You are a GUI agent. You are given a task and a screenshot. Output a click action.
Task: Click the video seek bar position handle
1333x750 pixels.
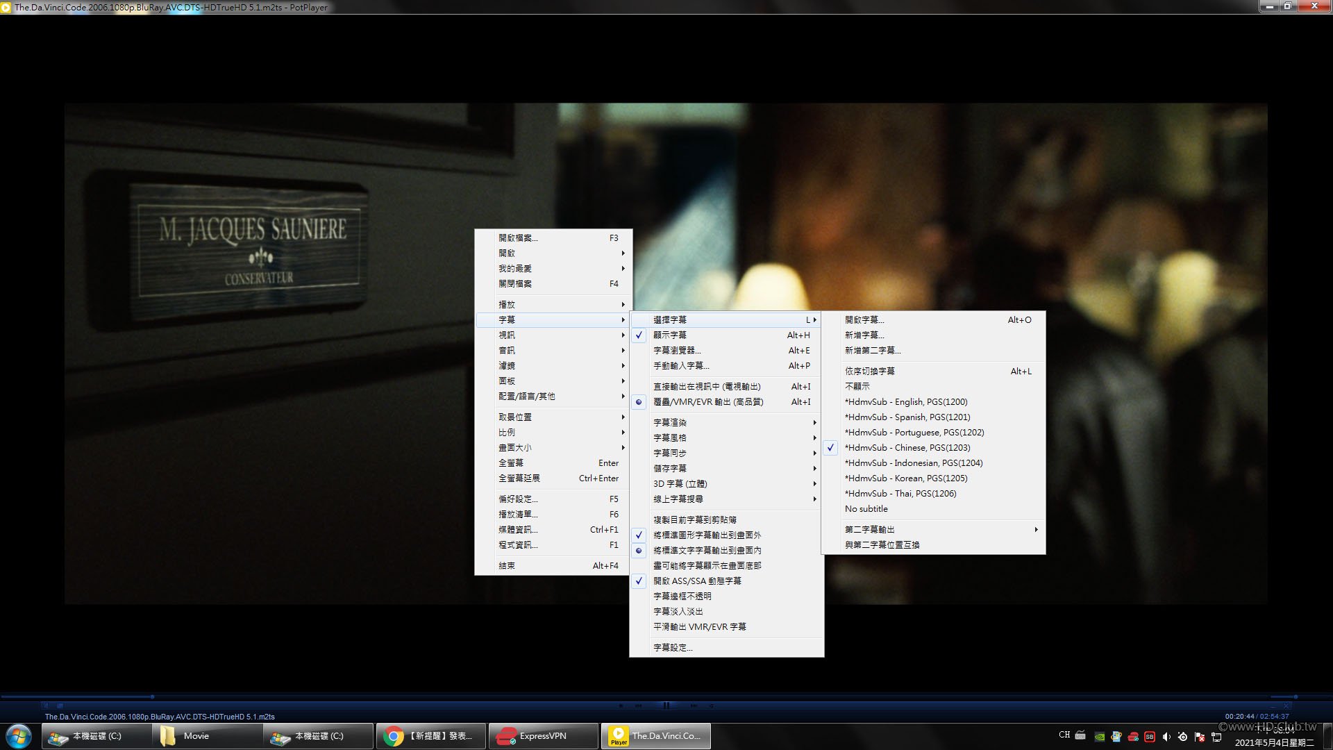click(x=152, y=697)
